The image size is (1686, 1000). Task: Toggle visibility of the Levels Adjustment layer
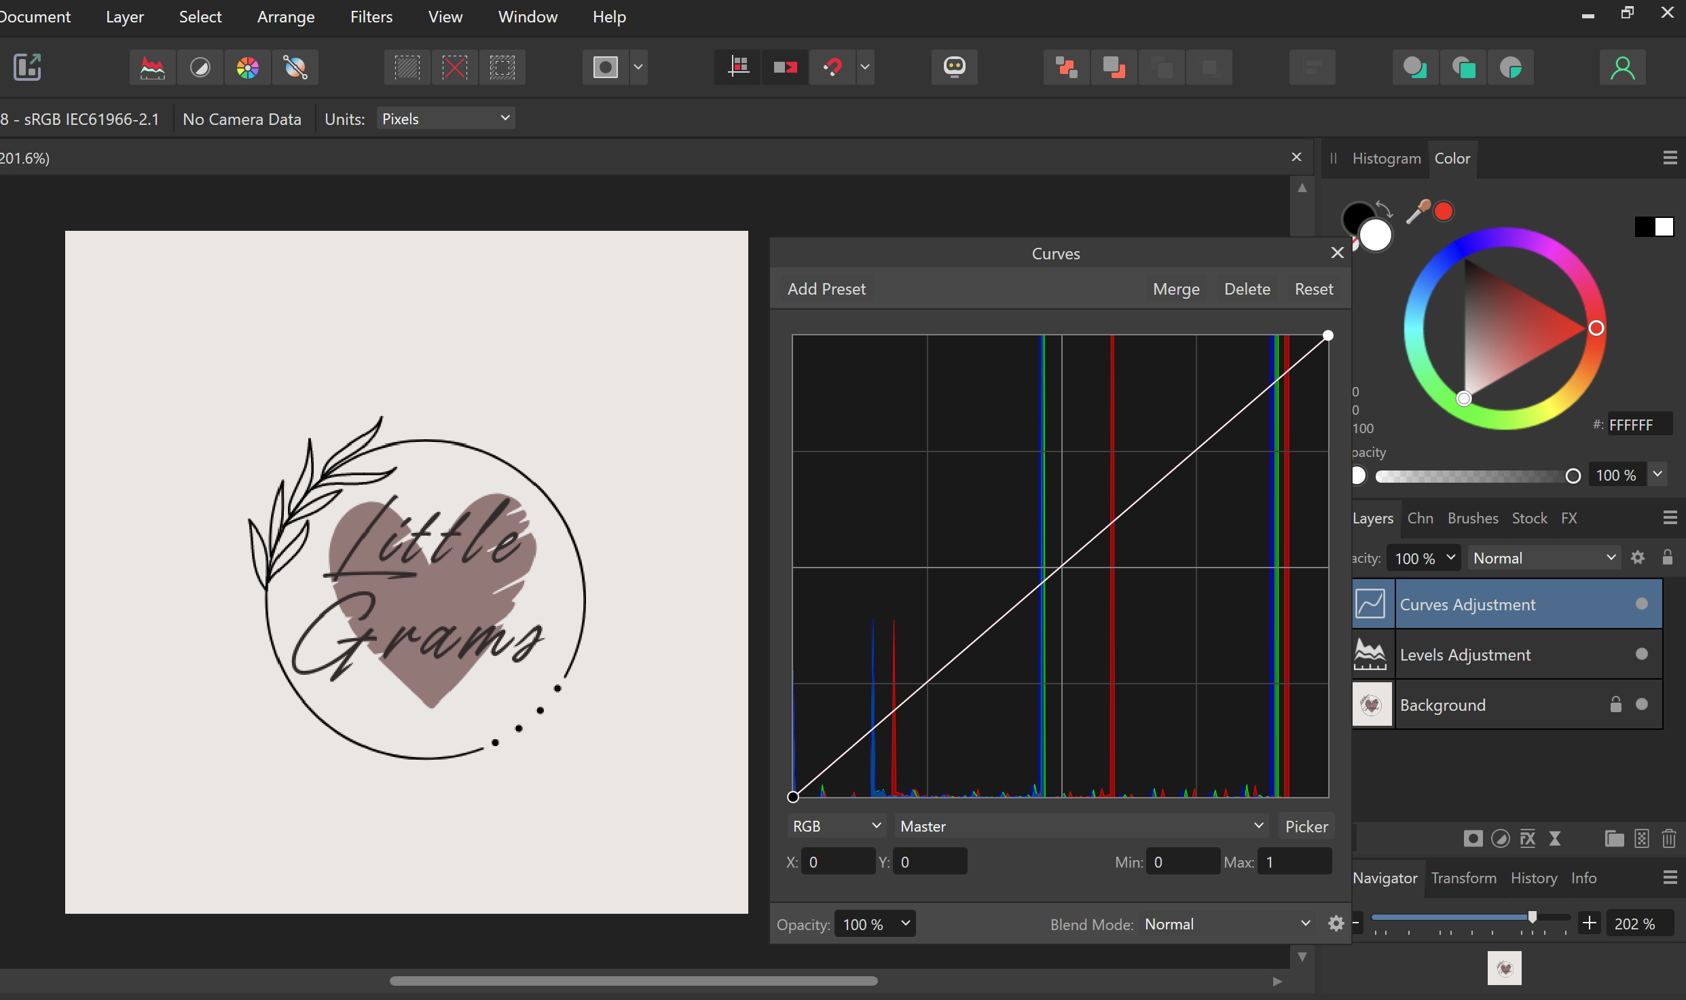[x=1642, y=654]
